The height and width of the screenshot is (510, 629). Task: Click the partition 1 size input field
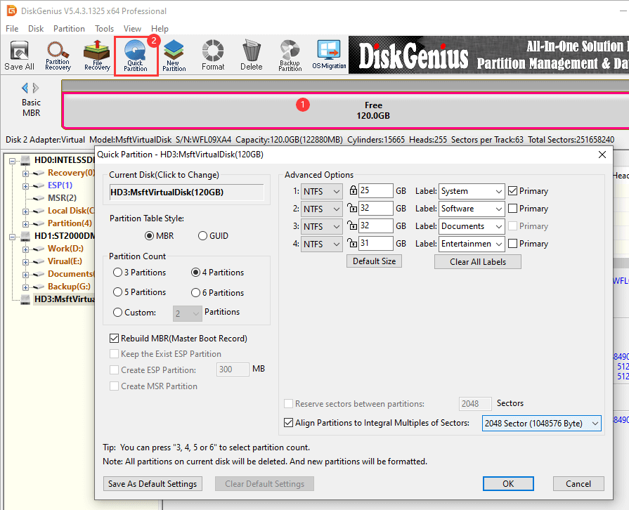(x=375, y=191)
